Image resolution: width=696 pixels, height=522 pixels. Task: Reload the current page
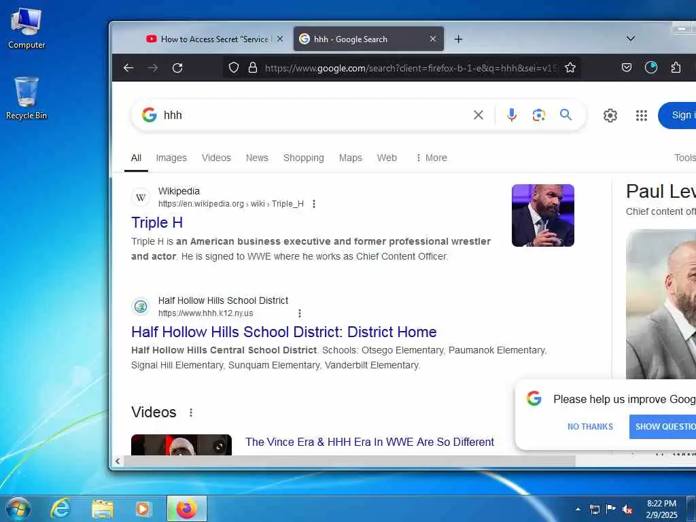pos(177,67)
